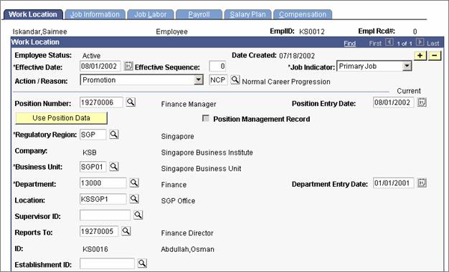The width and height of the screenshot is (449, 272).
Task: Click the empty Supervisor ID field
Action: pyautogui.click(x=105, y=215)
